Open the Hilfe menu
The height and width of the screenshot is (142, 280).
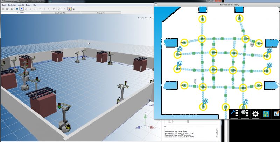coord(34,5)
